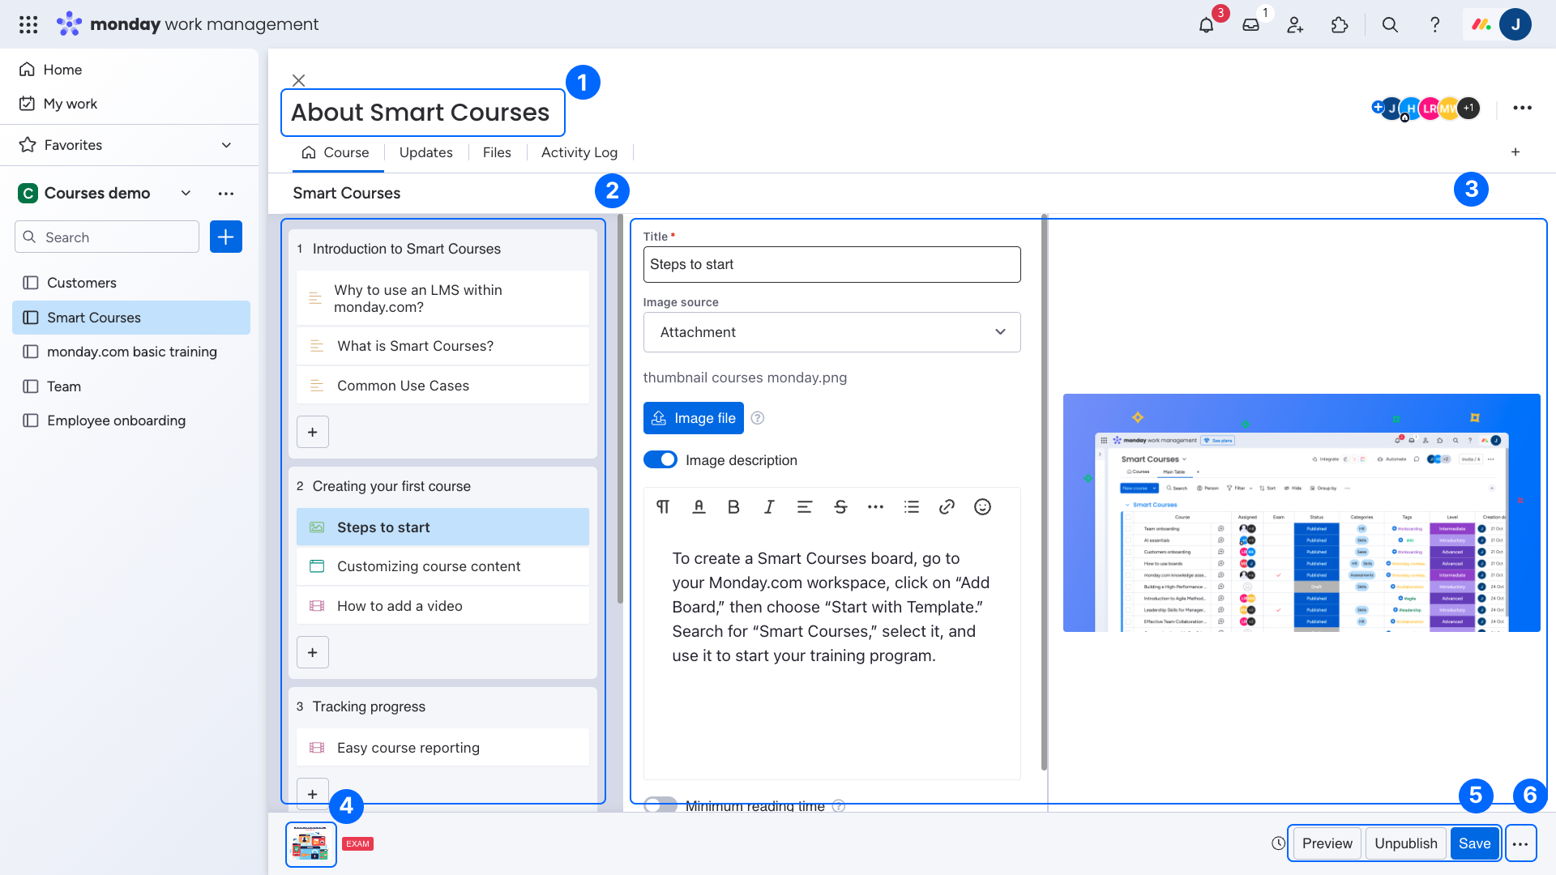Click the sidebar Search field
Image resolution: width=1556 pixels, height=875 pixels.
pos(107,237)
